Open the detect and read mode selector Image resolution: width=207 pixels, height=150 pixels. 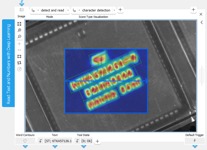pyautogui.click(x=53, y=10)
